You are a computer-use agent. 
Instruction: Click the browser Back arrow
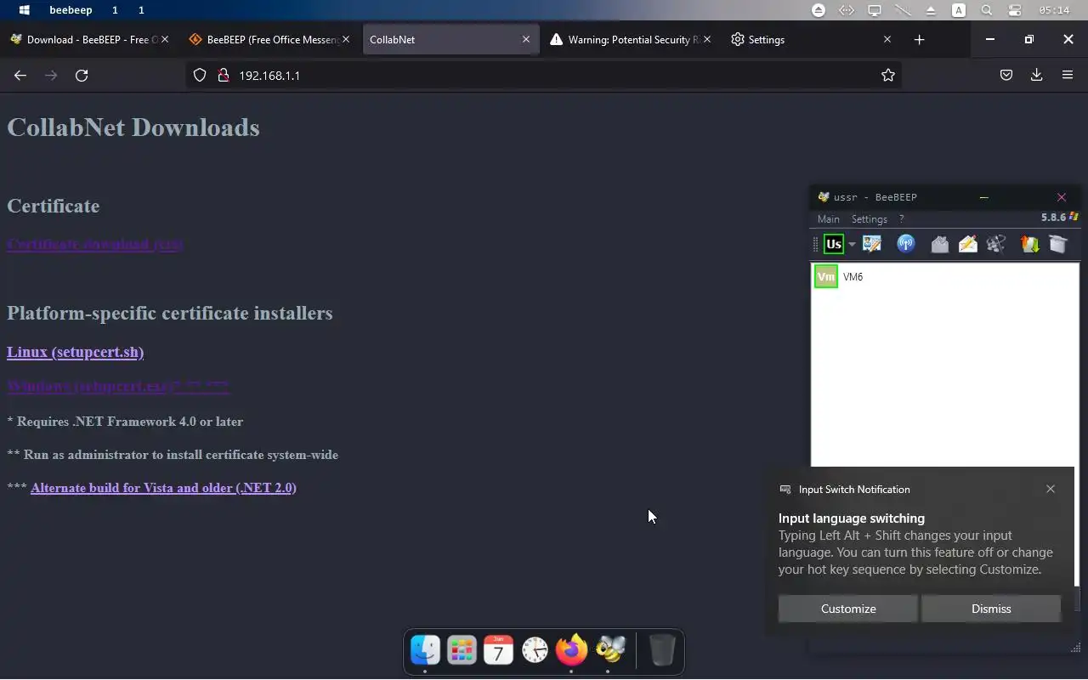point(20,76)
